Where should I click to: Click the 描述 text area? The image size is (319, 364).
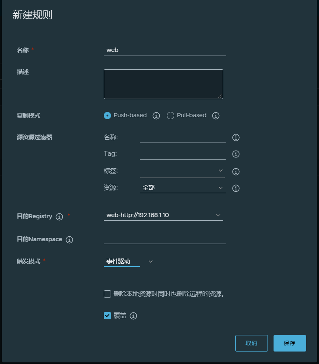(163, 84)
